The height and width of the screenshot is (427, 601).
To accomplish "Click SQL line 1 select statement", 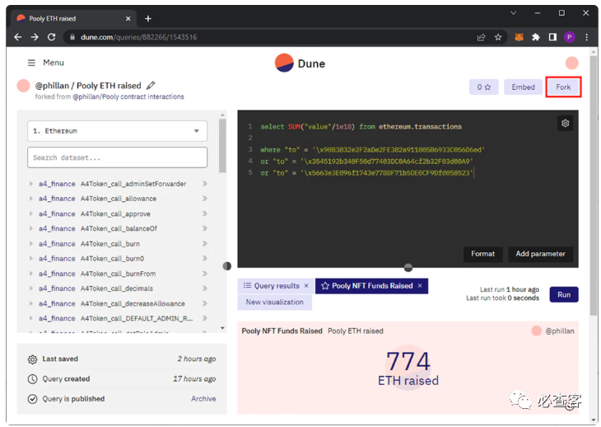I will coord(361,127).
